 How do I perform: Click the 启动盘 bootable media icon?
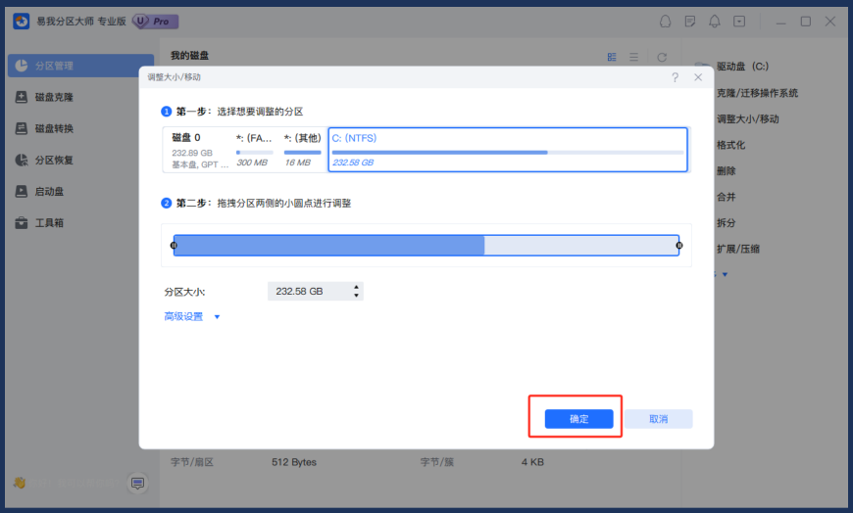[x=23, y=192]
